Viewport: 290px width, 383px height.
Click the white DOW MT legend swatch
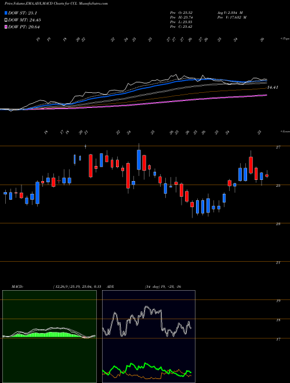(x=6, y=20)
